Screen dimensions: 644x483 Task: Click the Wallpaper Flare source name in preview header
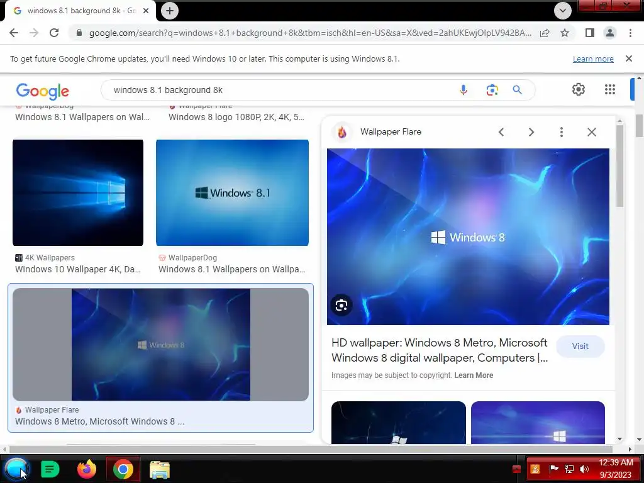(391, 132)
